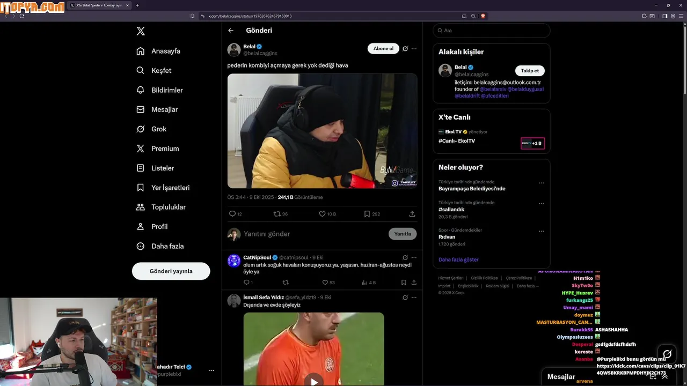Click the Brave Shields icon in address bar
This screenshot has height=386, width=687.
[483, 16]
